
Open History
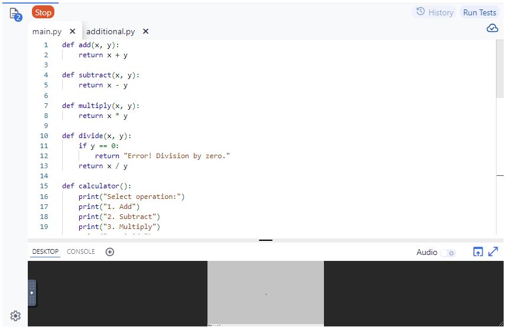434,12
